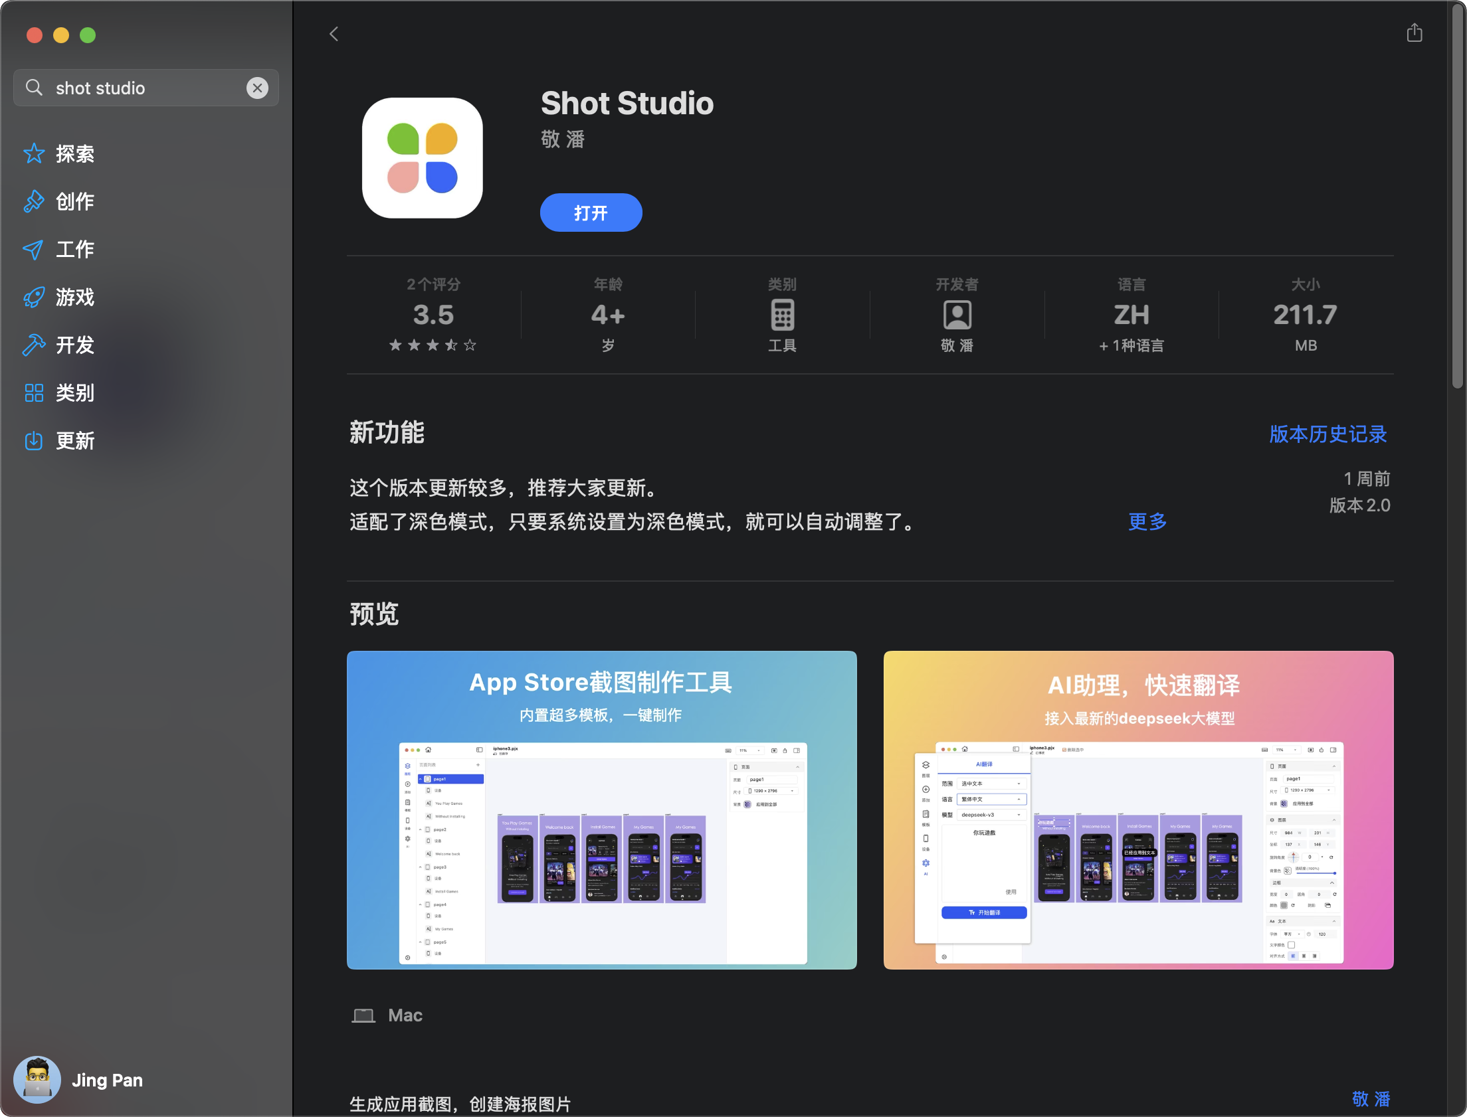Select the 开发 sidebar item

coord(74,345)
